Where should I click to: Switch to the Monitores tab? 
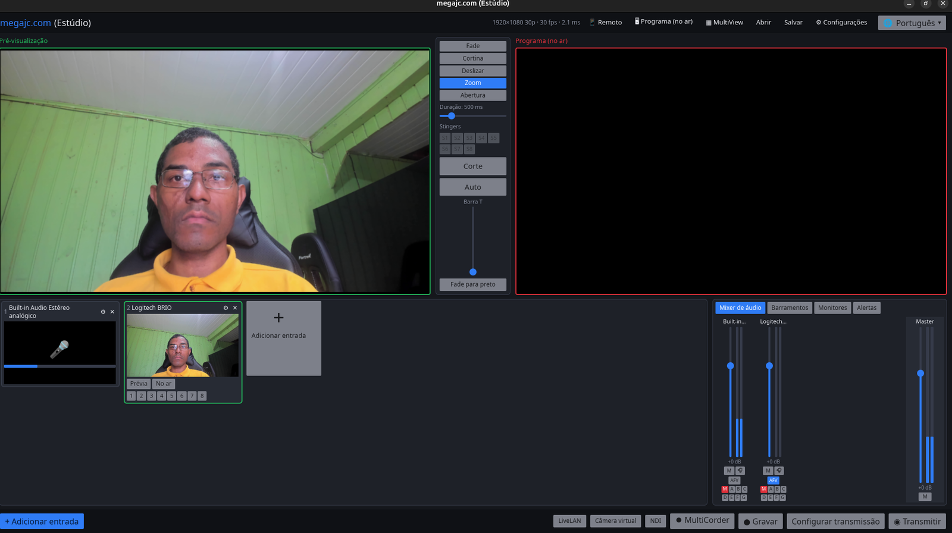pyautogui.click(x=832, y=308)
